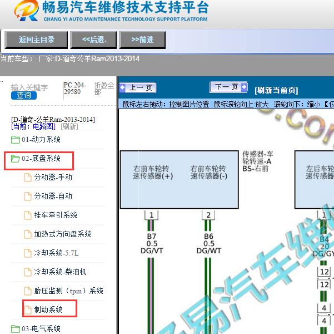Image resolution: width=334 pixels, height=334 pixels.
Task: Click the folder icon beside 03-电气系统
Action: [x=16, y=328]
